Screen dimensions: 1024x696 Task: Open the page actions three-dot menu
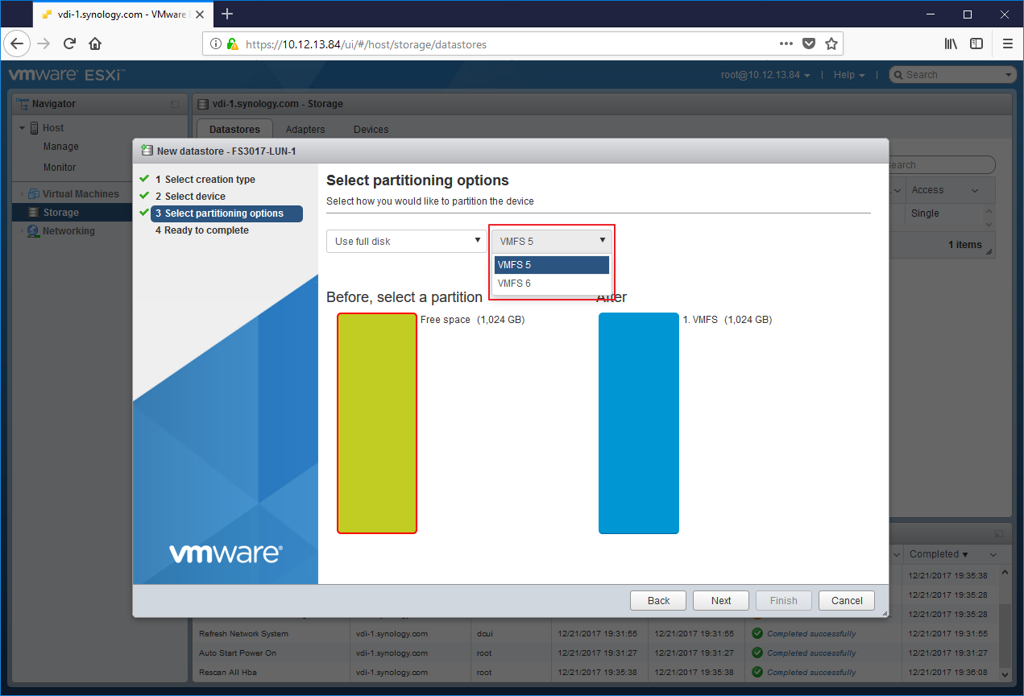pos(786,43)
